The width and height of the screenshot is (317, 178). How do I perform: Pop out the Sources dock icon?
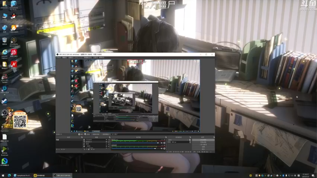[x=110, y=137]
